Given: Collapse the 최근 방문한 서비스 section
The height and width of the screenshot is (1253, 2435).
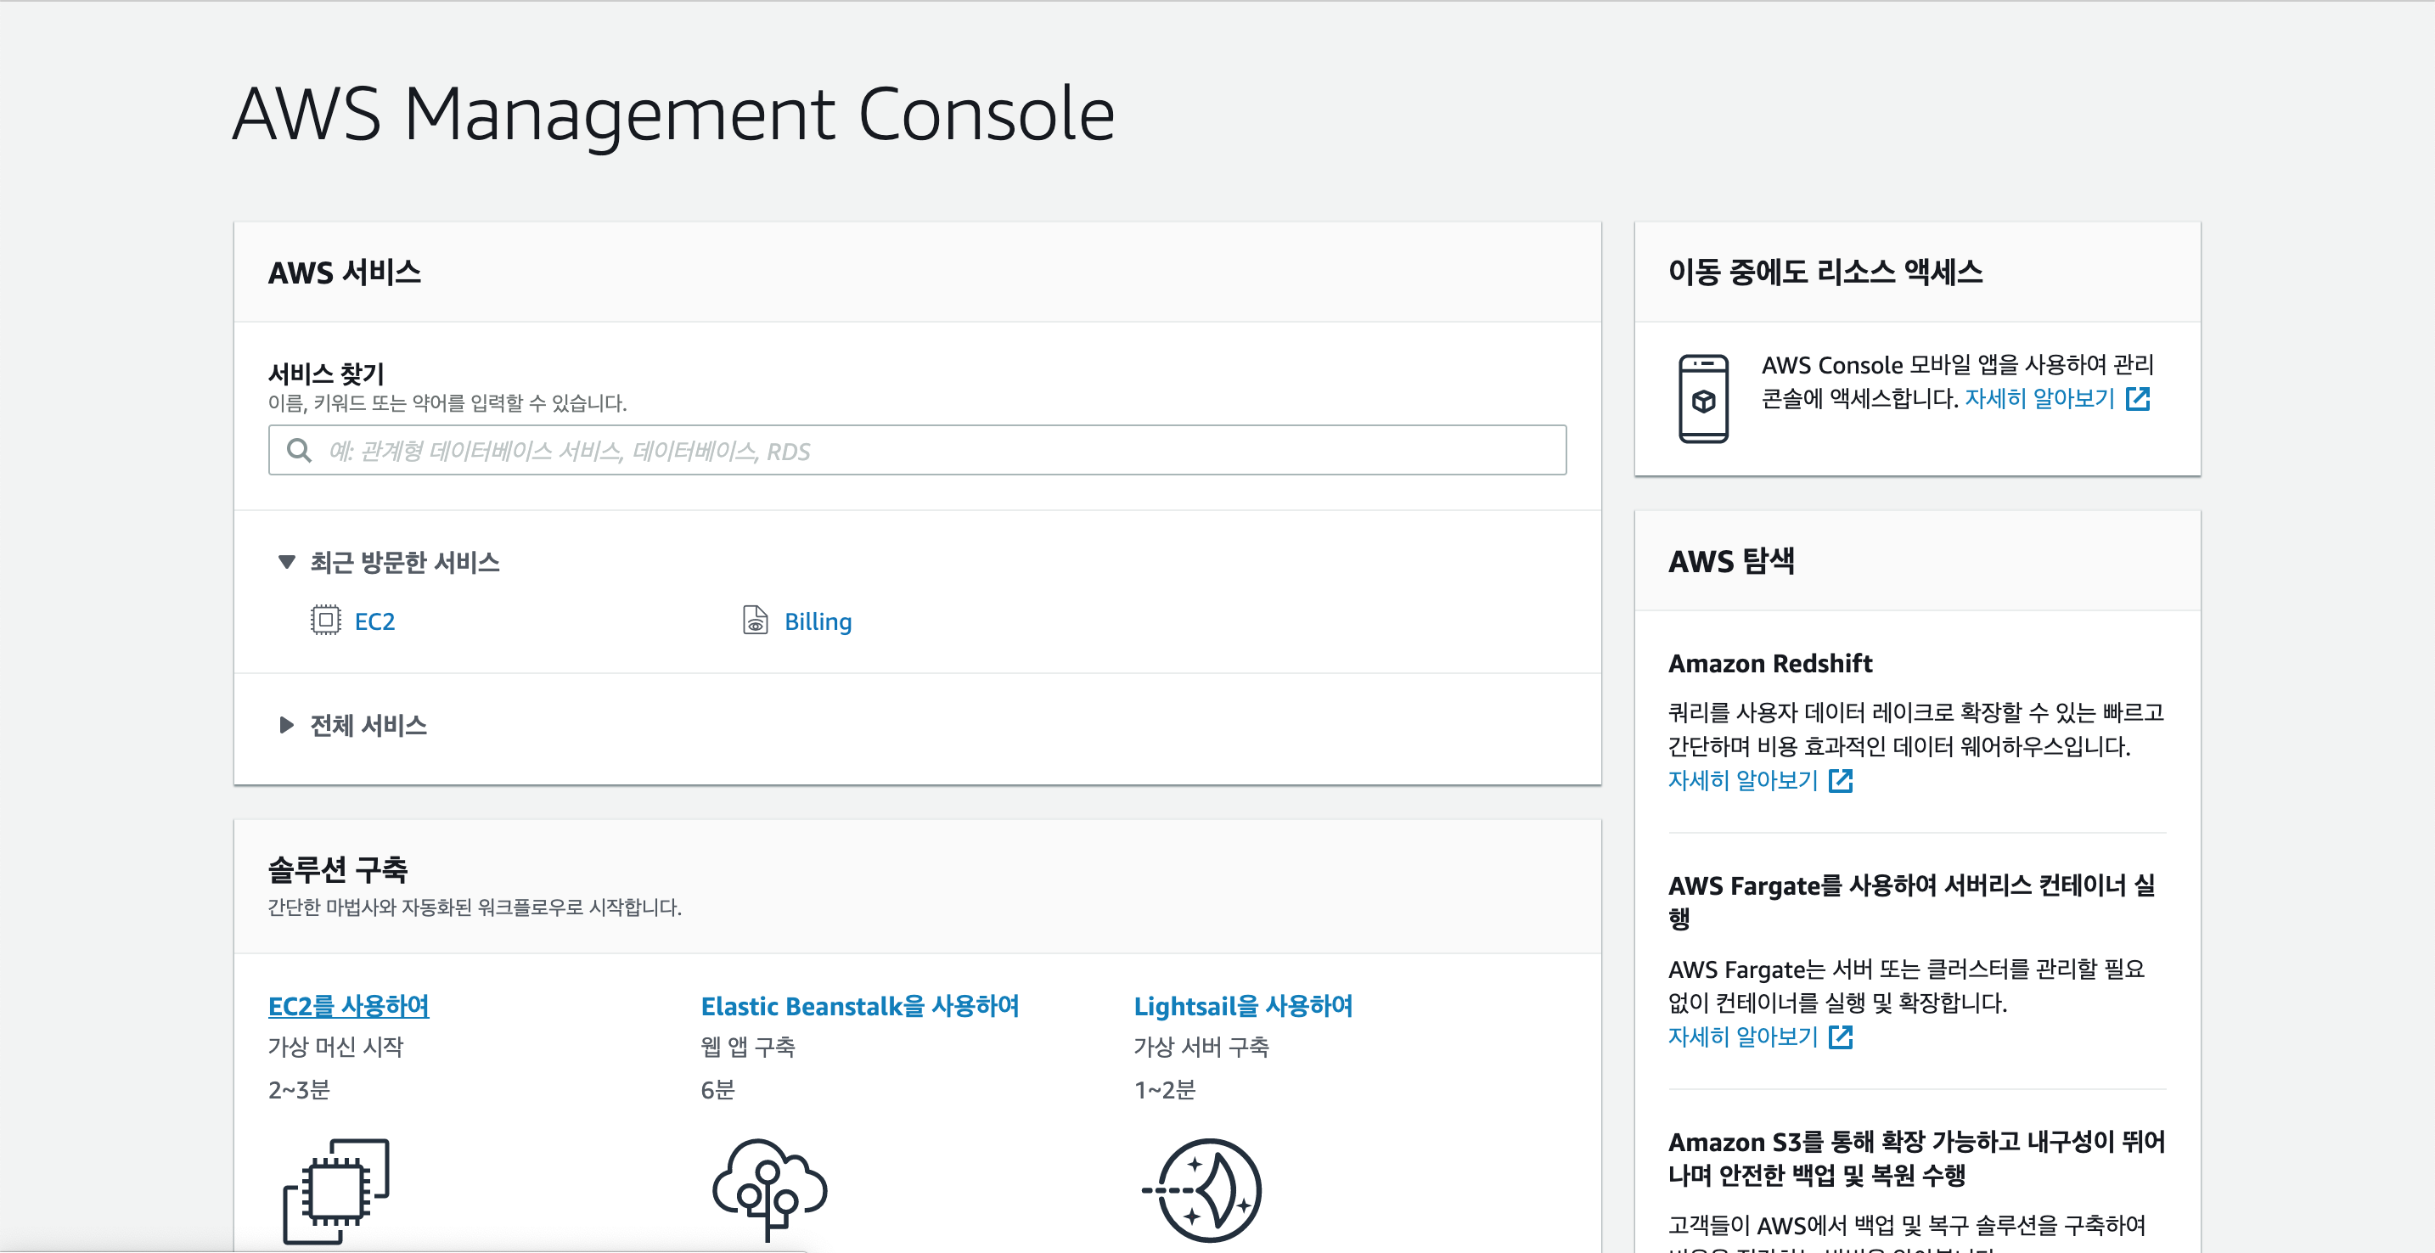Looking at the screenshot, I should point(286,562).
